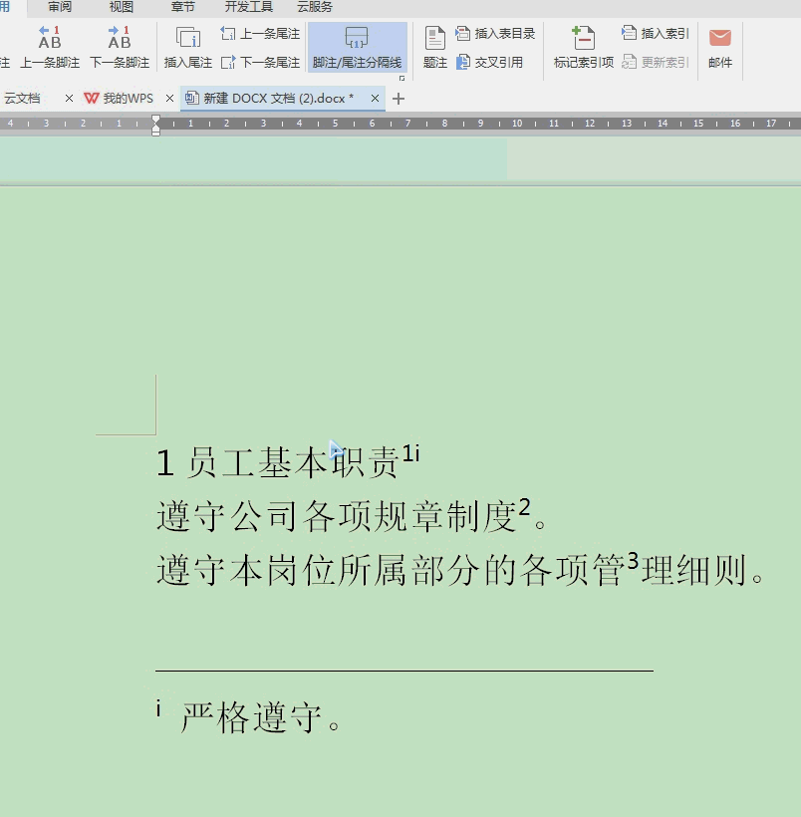This screenshot has height=817, width=801.
Task: Click the update index (更新索引) button
Action: point(656,63)
